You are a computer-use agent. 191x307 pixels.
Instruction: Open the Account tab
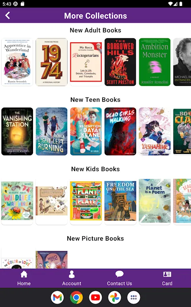point(72,278)
